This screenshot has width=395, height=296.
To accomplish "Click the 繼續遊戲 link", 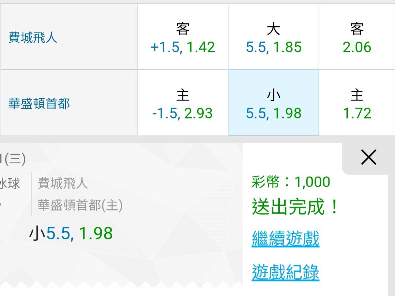I will [x=286, y=239].
